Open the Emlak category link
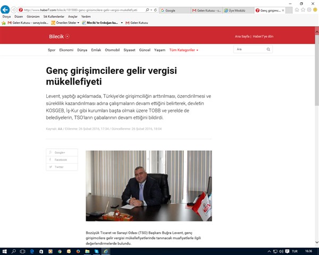This screenshot has width=319, height=255. click(96, 50)
